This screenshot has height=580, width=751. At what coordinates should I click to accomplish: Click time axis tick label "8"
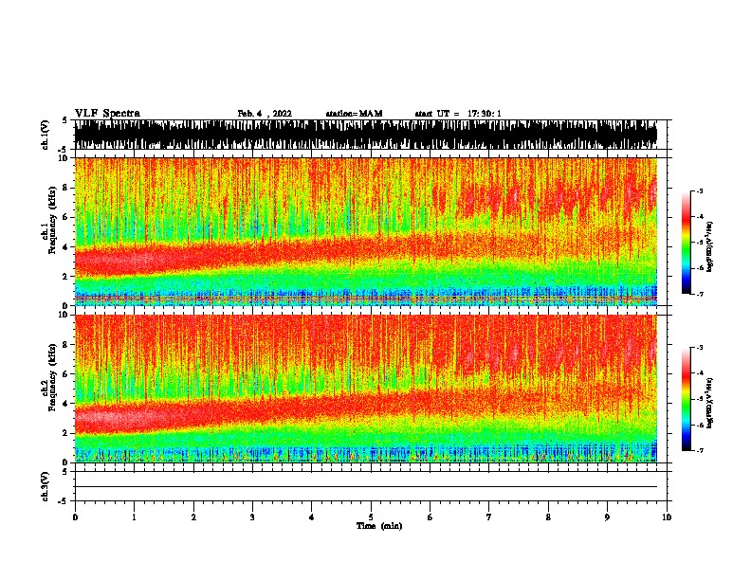[x=548, y=517]
